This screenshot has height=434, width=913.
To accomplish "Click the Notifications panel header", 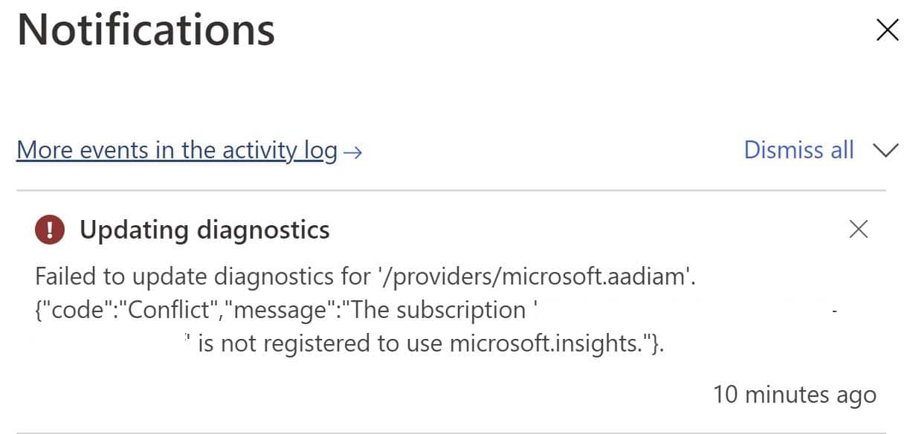I will [146, 30].
